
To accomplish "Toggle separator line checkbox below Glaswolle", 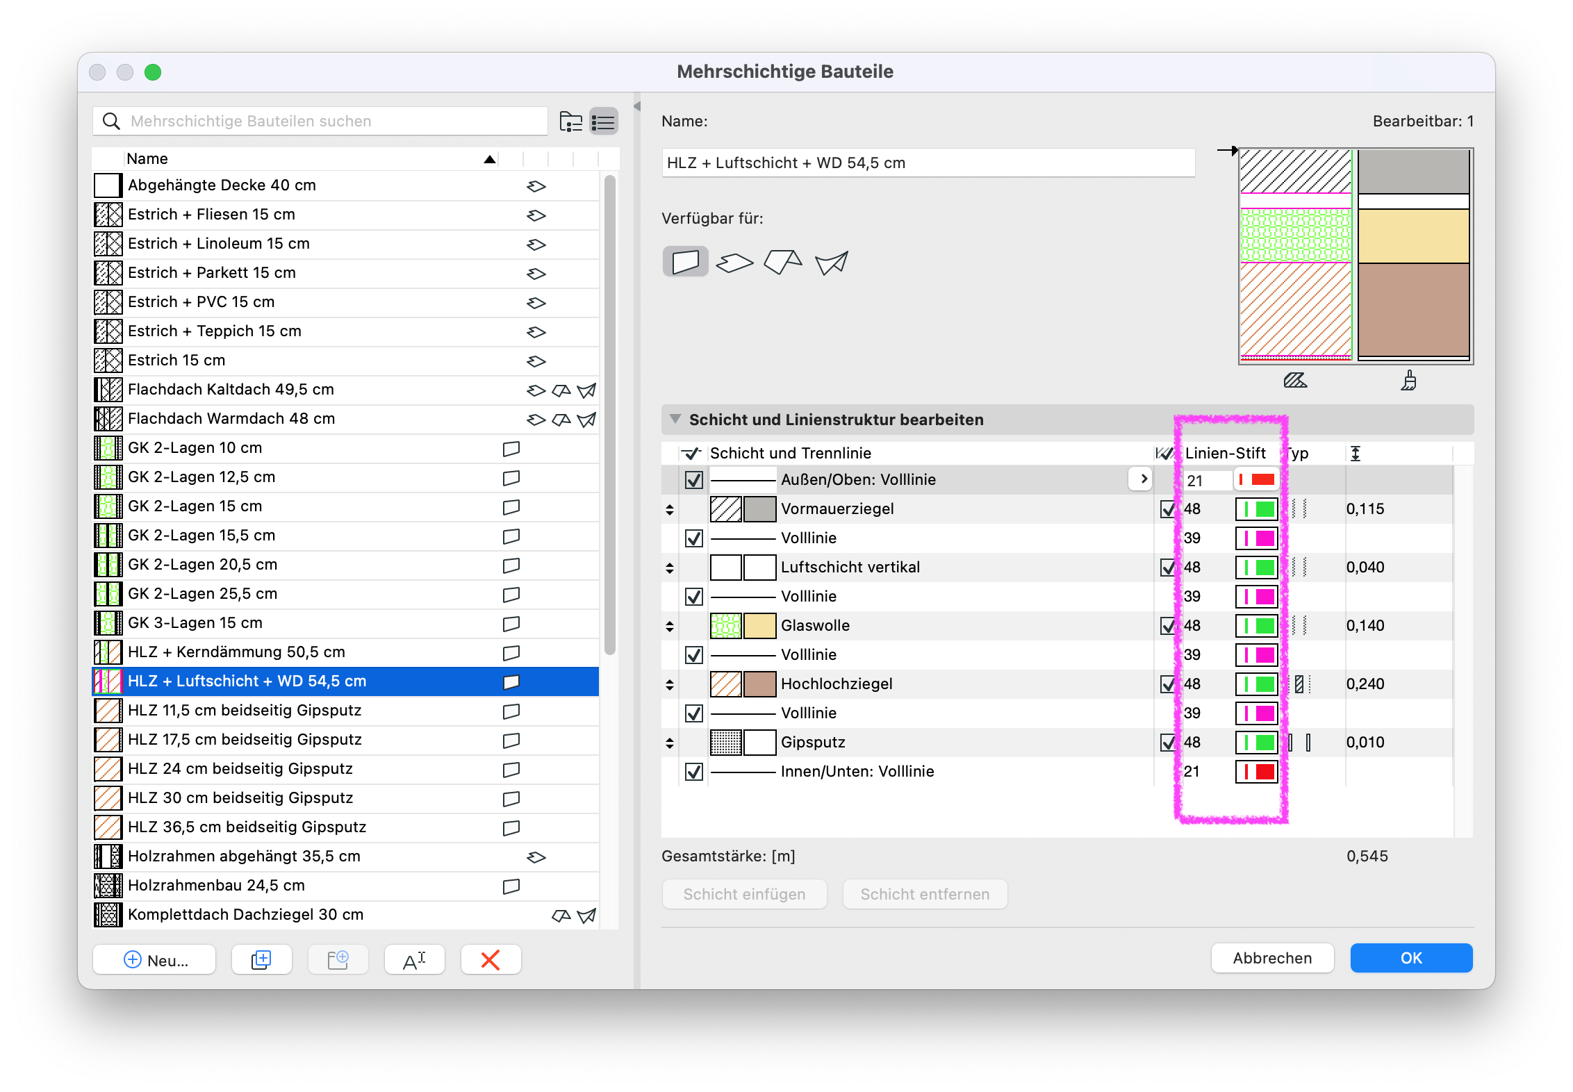I will click(x=693, y=655).
